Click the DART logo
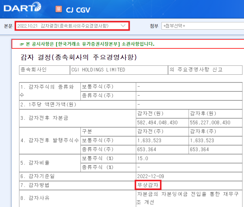 [x=22, y=7]
